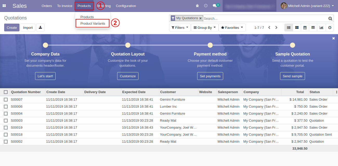Image resolution: width=338 pixels, height=166 pixels.
Task: Click into the Search input field
Action: click(265, 18)
